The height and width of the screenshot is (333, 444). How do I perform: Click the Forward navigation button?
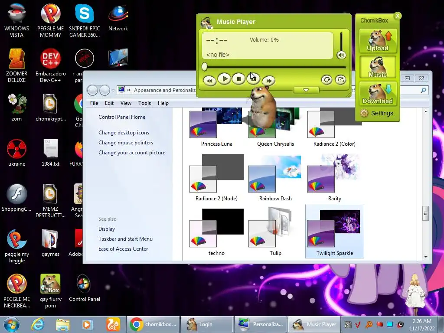click(x=104, y=90)
